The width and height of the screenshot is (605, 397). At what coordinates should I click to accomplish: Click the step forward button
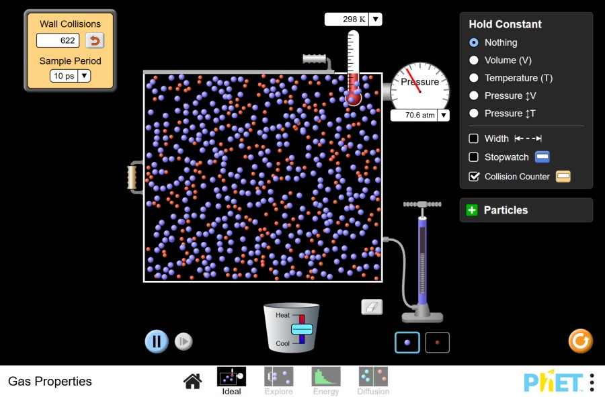(x=184, y=341)
